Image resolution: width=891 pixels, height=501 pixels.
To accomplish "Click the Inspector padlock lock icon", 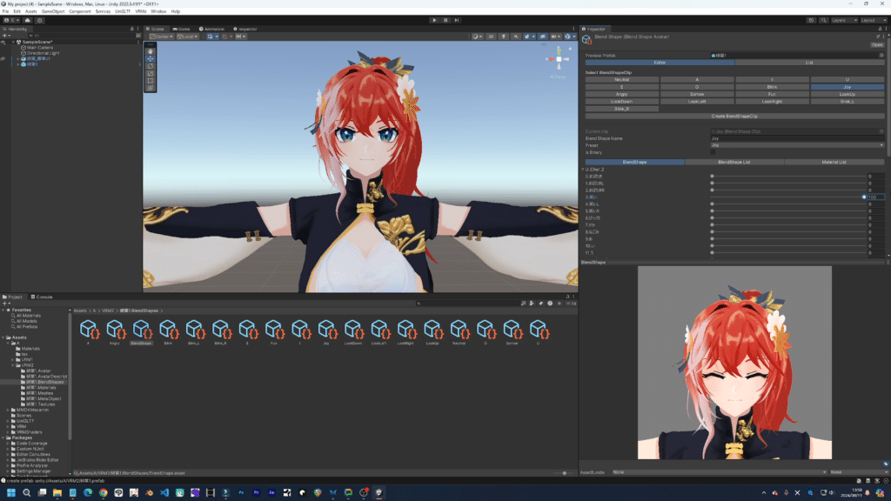I will coord(880,29).
